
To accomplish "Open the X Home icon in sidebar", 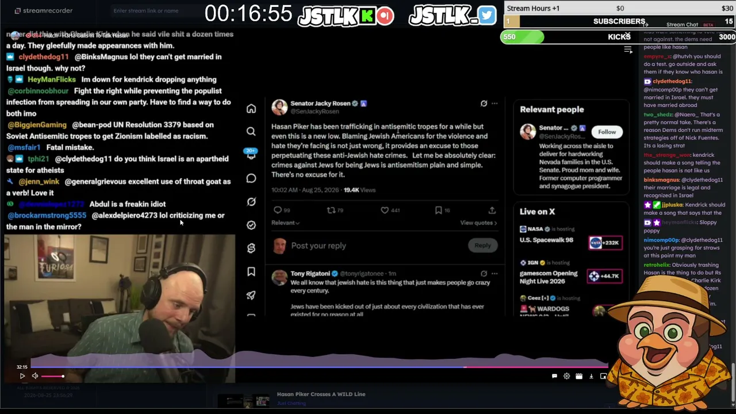I will coord(251,109).
